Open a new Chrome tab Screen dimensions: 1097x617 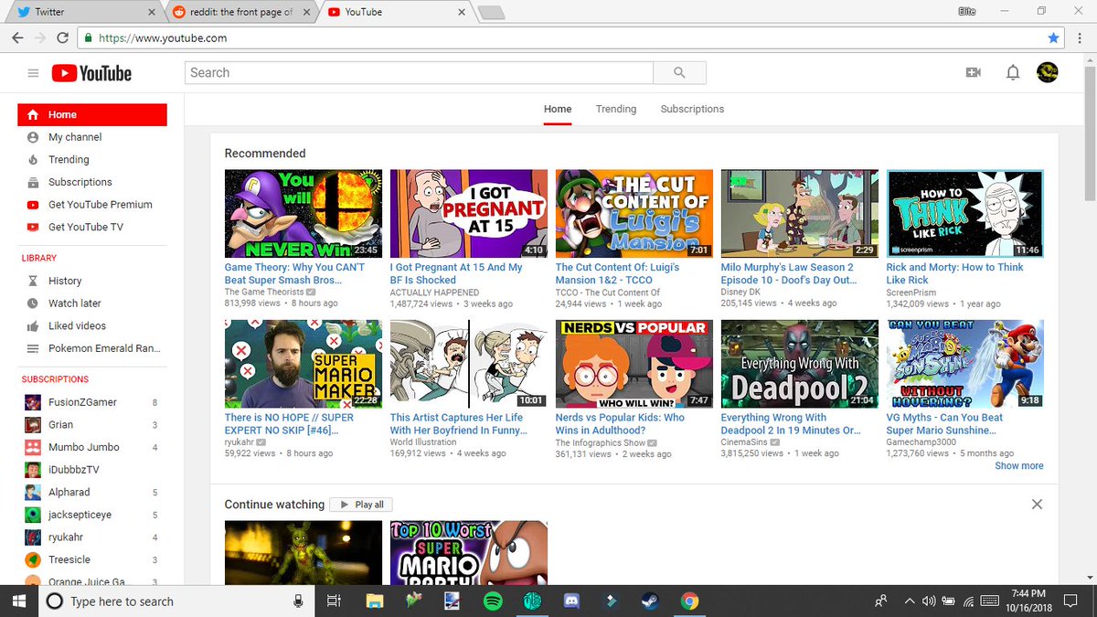(492, 12)
